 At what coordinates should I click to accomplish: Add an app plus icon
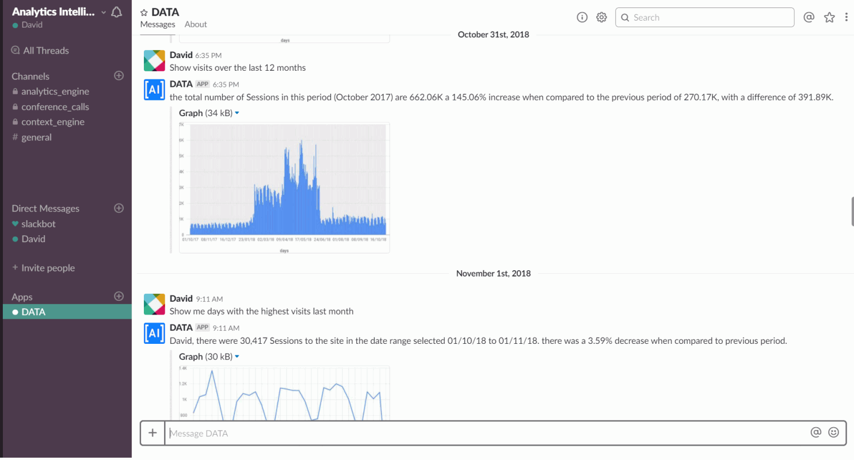[119, 296]
